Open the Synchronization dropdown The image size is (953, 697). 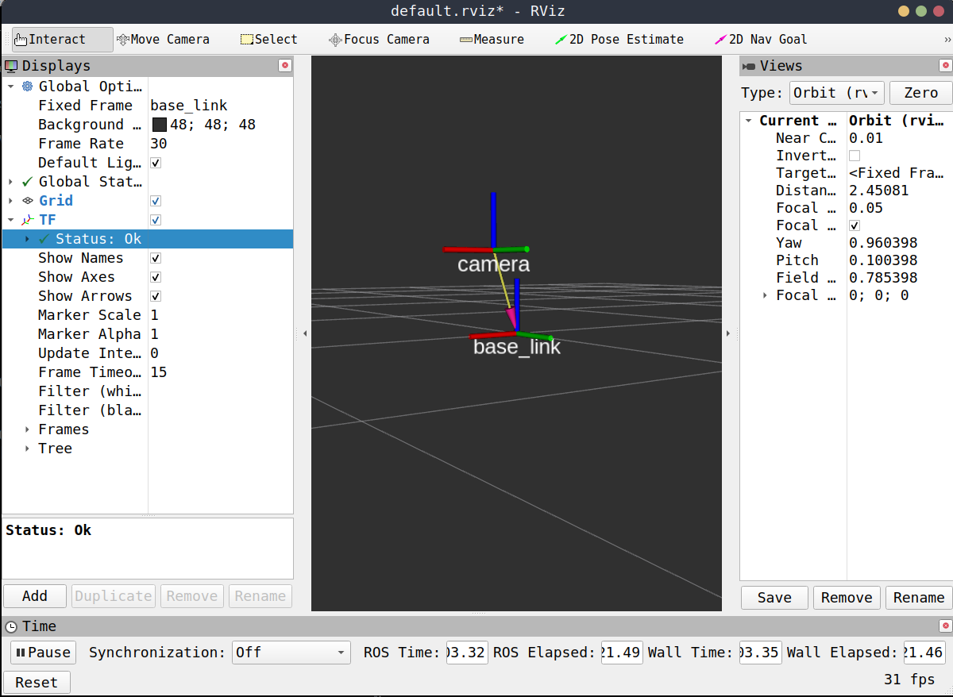point(291,653)
